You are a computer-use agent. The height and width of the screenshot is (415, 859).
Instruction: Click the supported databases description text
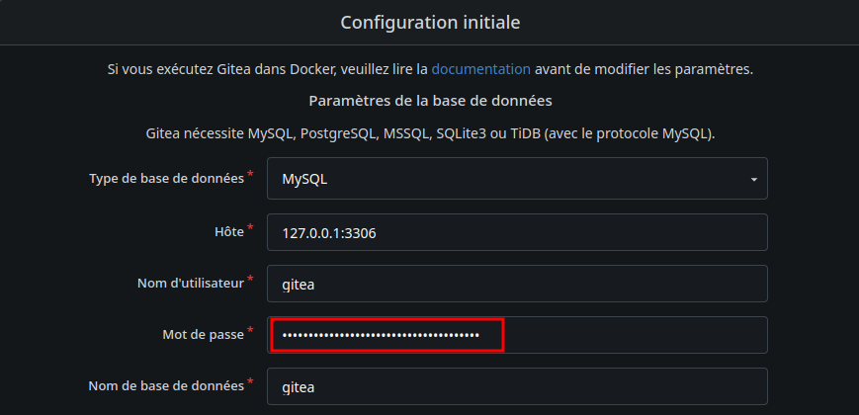[429, 132]
